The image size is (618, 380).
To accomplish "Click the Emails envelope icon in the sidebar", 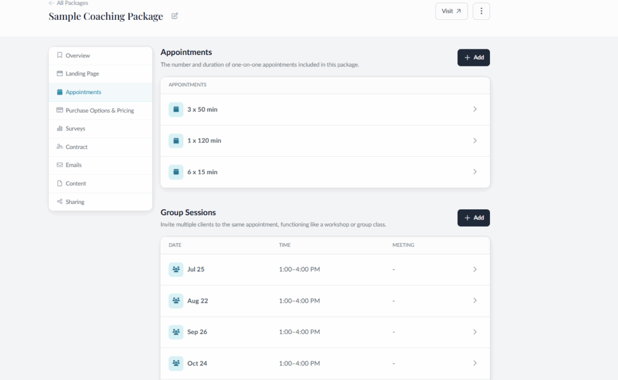I will pos(60,165).
